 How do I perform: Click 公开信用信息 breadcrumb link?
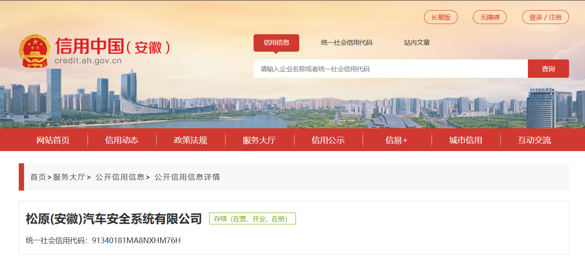click(120, 177)
